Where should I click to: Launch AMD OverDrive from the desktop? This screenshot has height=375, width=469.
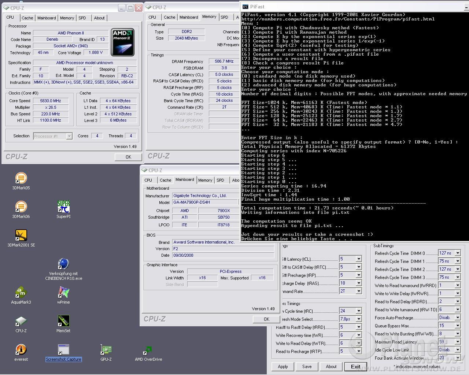[x=148, y=350]
